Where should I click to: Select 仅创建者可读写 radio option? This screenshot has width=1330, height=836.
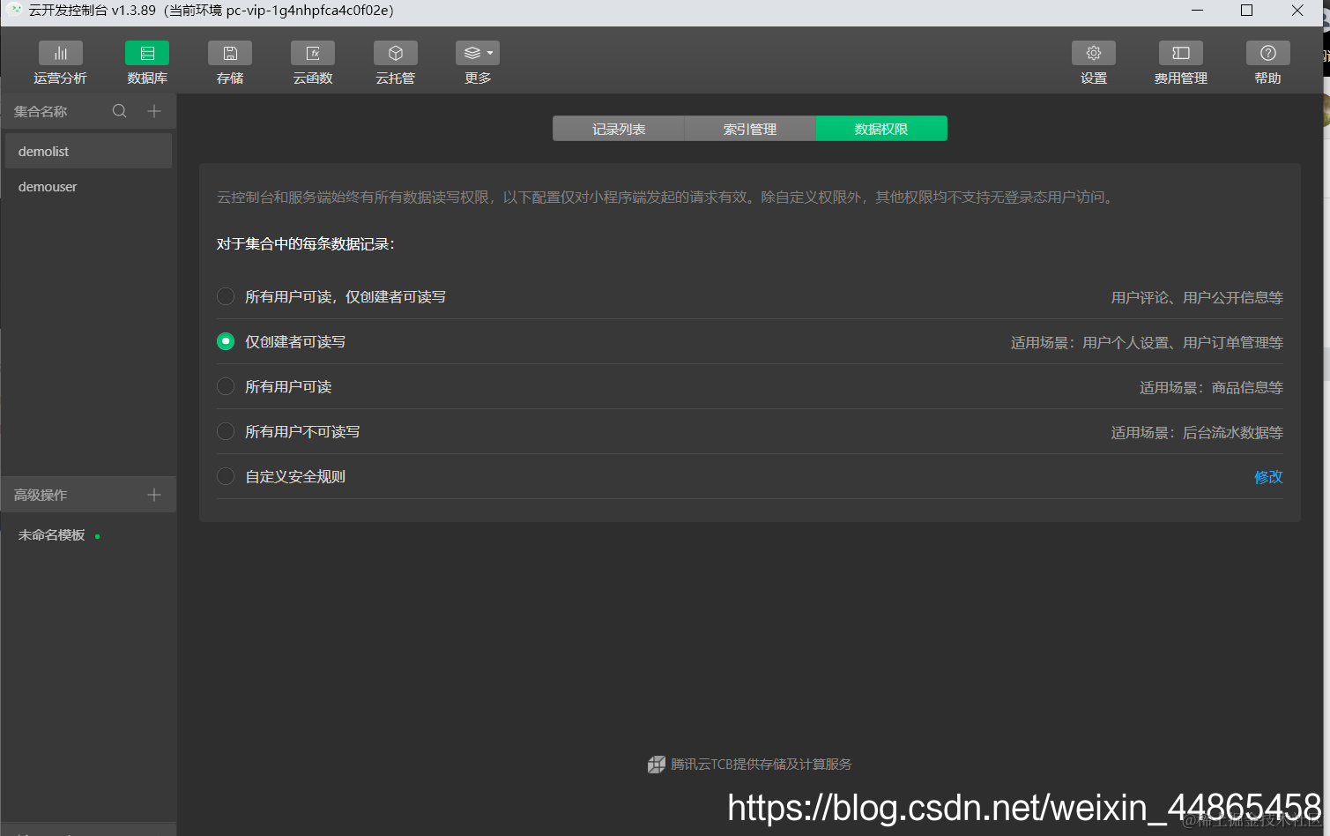tap(226, 341)
